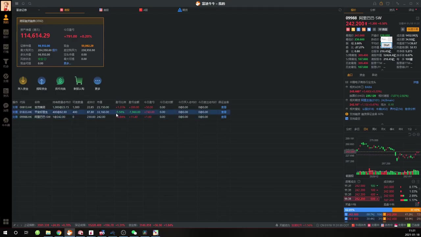The height and width of the screenshot is (237, 421).
Task: Click the alert bell icon beside 快捷交易
Action: click(x=403, y=29)
